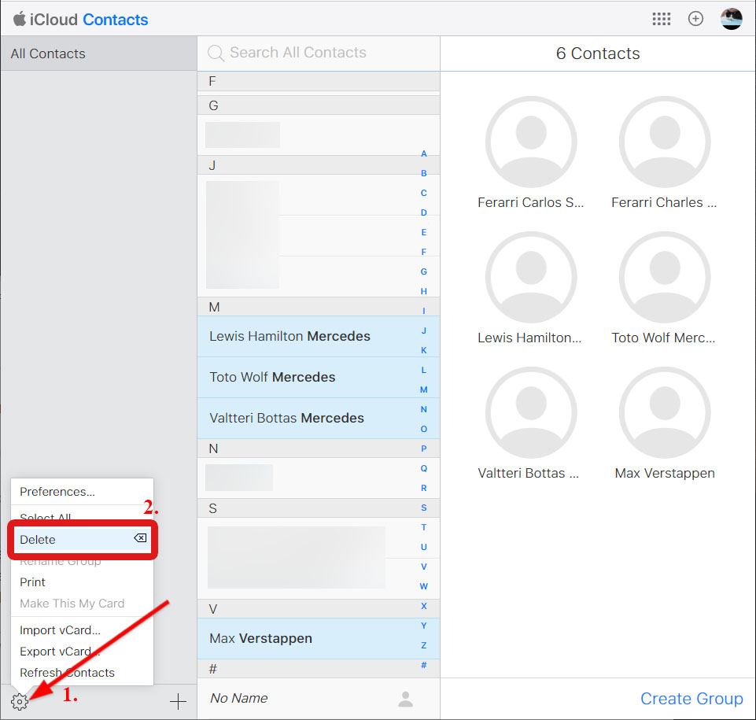Screen dimensions: 756x720
Task: Open Toto Wolf Merc... contact avatar
Action: pos(665,277)
